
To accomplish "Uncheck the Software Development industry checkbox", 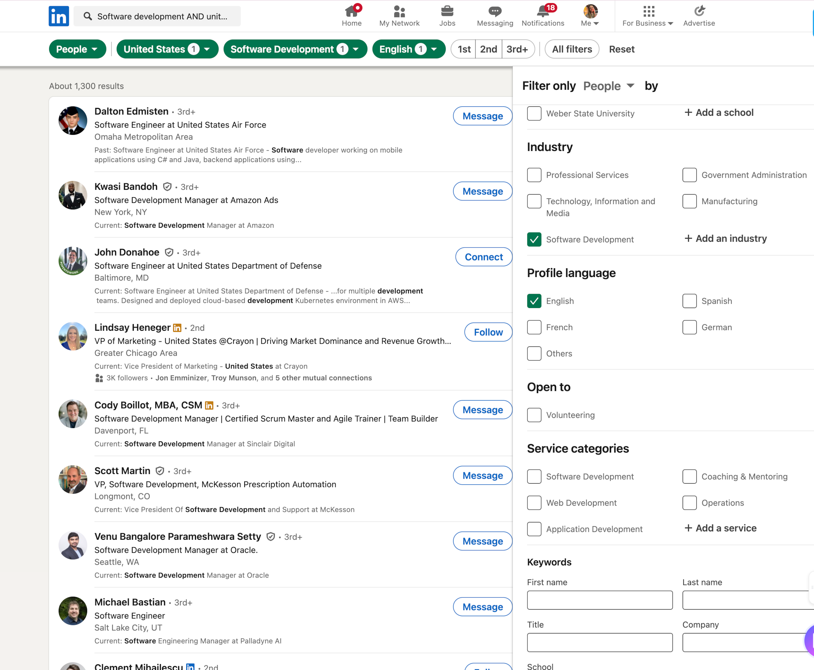I will pyautogui.click(x=534, y=239).
